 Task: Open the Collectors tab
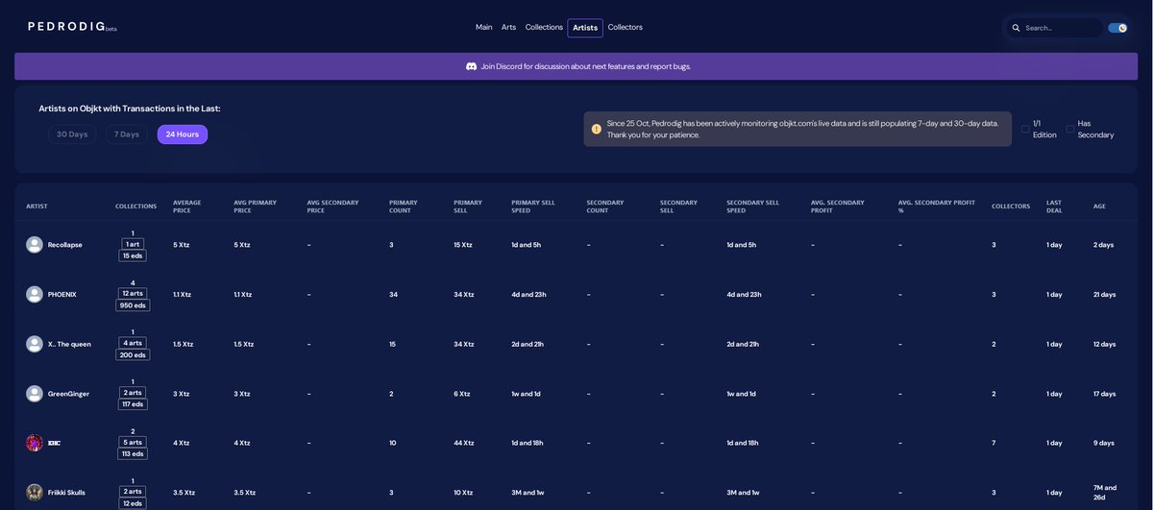[626, 27]
